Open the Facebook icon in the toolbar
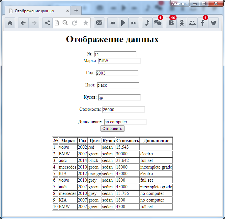 point(203,23)
